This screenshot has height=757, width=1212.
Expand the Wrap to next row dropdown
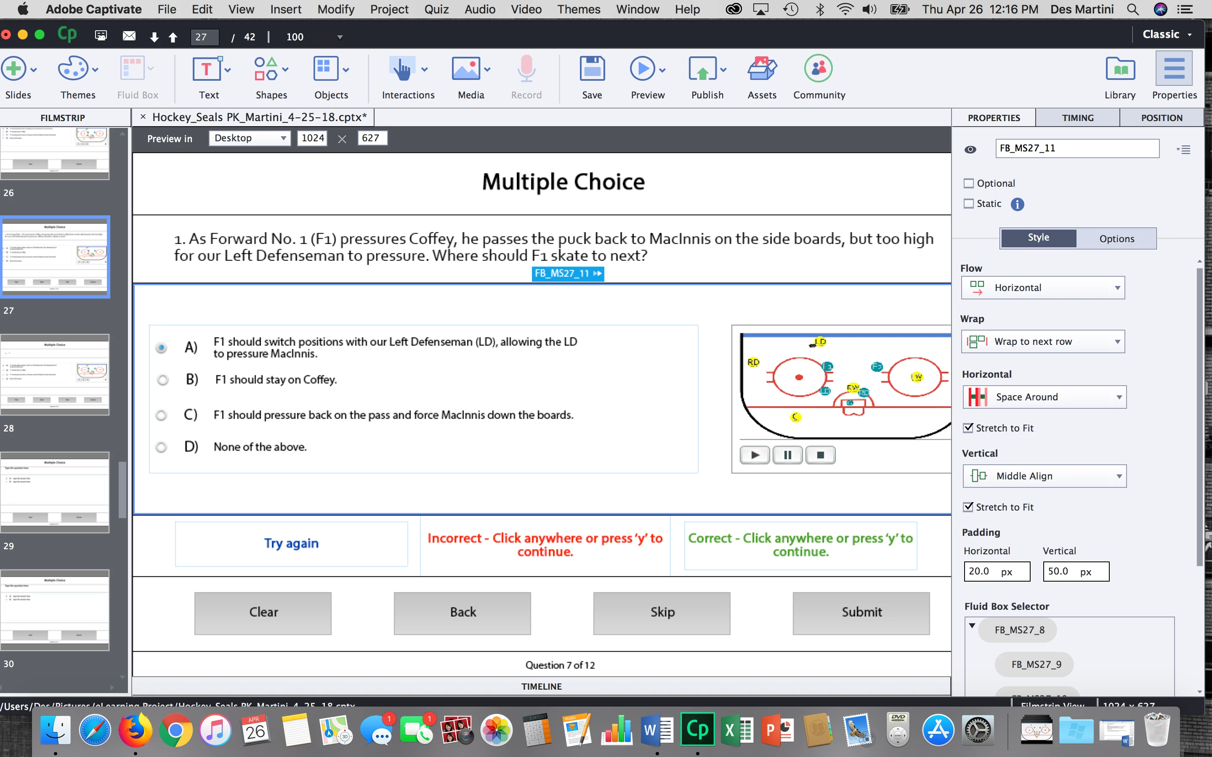click(x=1043, y=341)
